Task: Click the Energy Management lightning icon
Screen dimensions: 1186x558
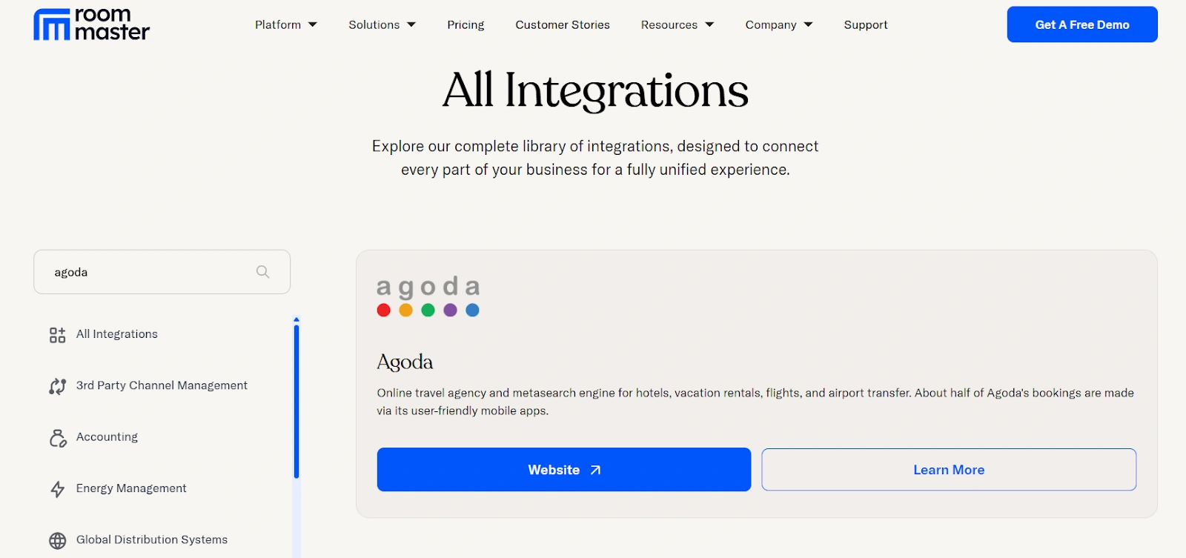Action: coord(57,489)
